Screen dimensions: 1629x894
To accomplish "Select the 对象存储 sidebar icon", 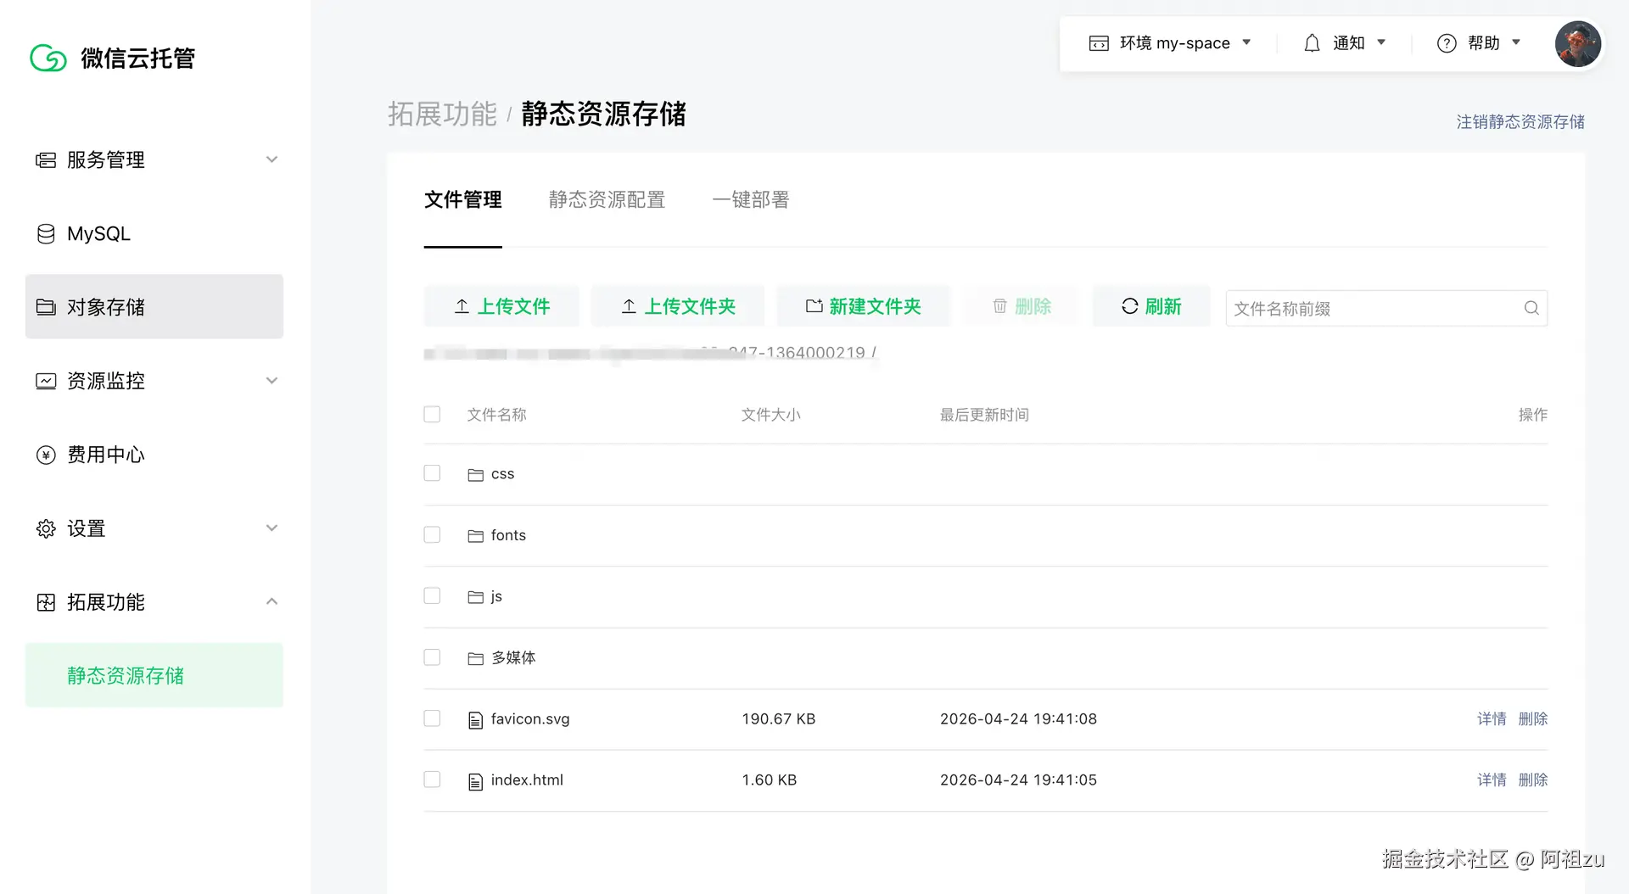I will tap(46, 307).
